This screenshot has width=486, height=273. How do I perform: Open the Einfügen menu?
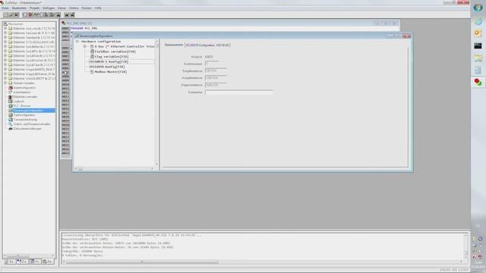[x=49, y=8]
